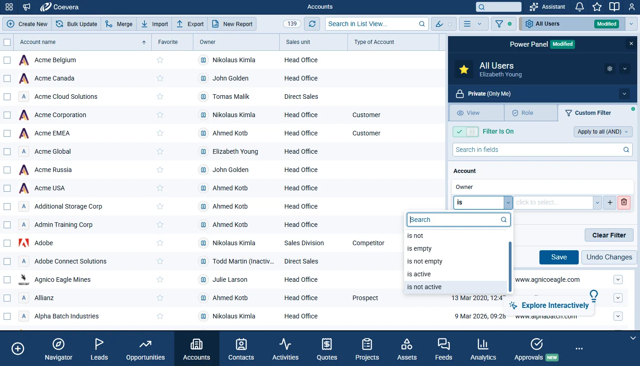640x366 pixels.
Task: Check the Acme Belgium row checkbox
Action: (x=7, y=60)
